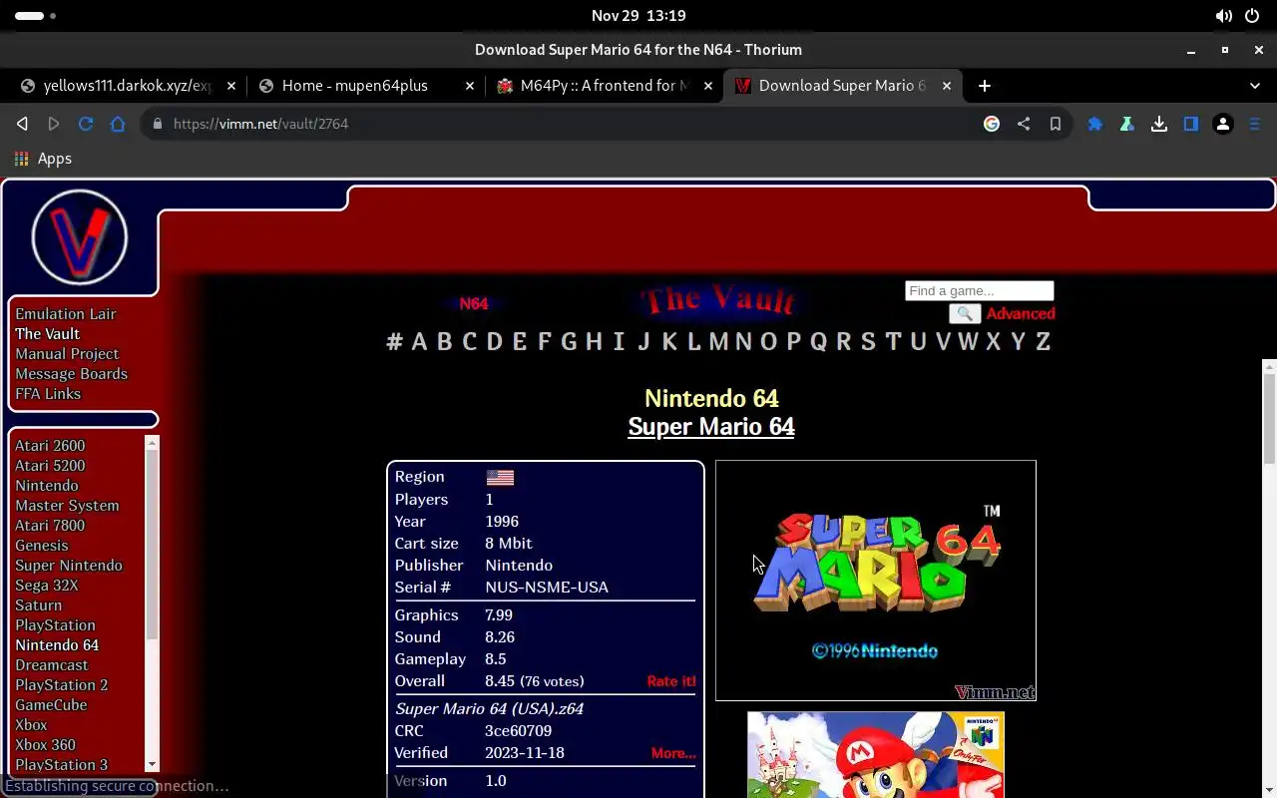Browse Vault games under the # index

tap(394, 342)
